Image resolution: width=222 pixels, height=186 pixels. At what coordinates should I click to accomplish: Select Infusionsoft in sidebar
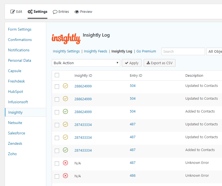(x=18, y=102)
